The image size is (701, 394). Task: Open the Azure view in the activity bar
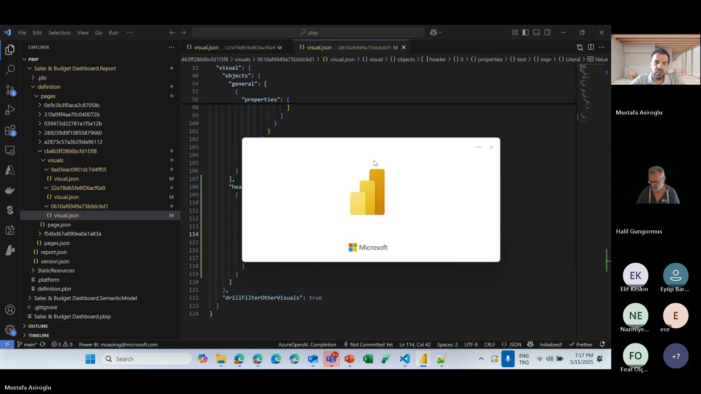(x=10, y=170)
